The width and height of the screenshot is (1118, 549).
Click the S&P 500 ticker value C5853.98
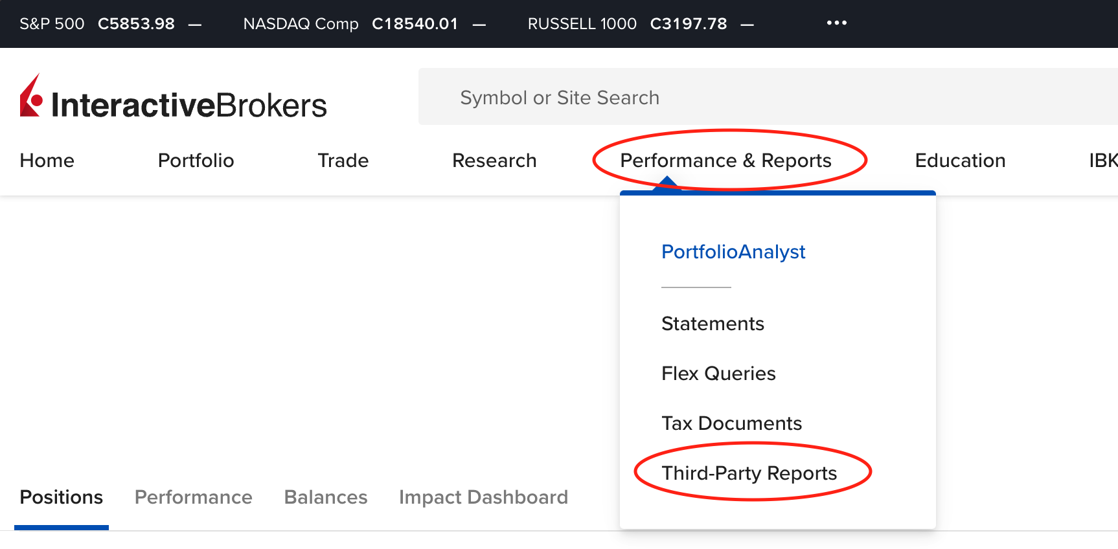(x=136, y=24)
